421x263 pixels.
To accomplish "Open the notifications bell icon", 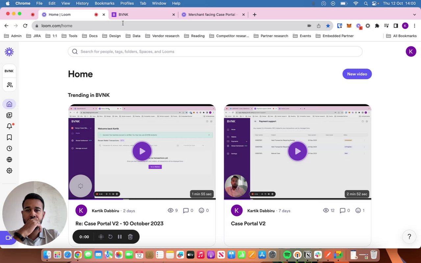I will click(x=9, y=126).
